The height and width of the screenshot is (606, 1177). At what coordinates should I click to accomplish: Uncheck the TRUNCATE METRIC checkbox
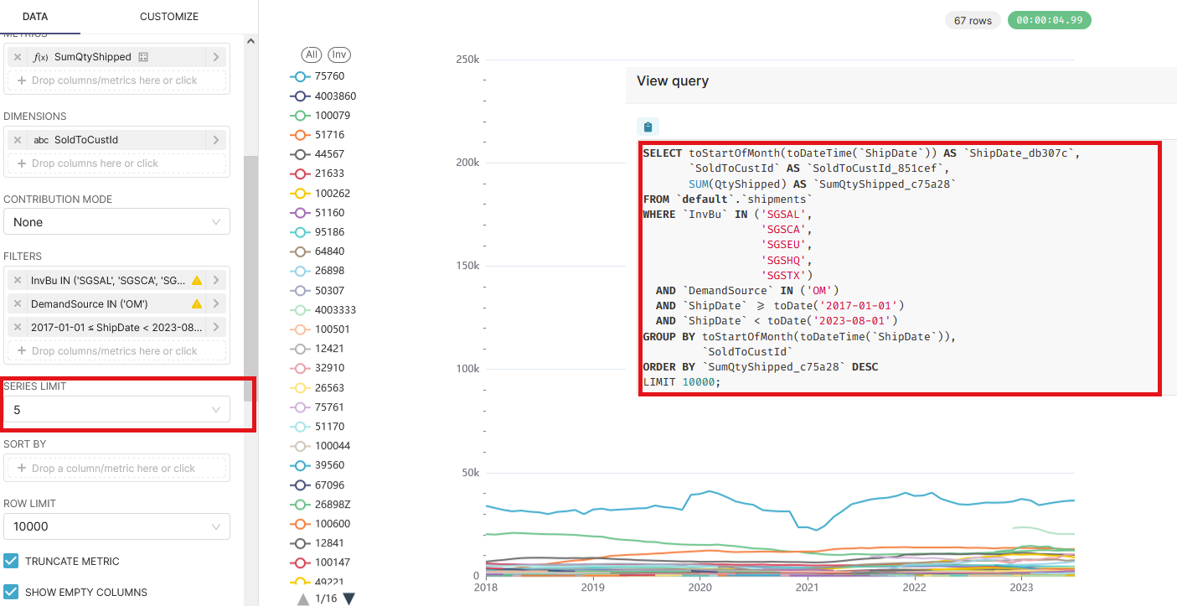pos(11,561)
